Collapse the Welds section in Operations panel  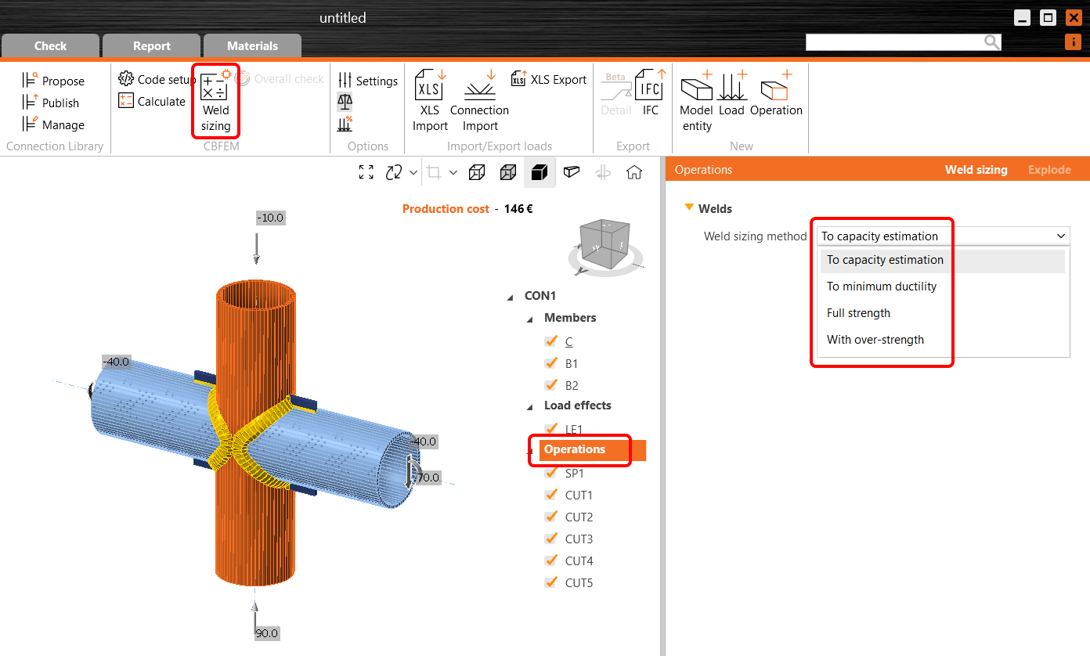point(690,208)
